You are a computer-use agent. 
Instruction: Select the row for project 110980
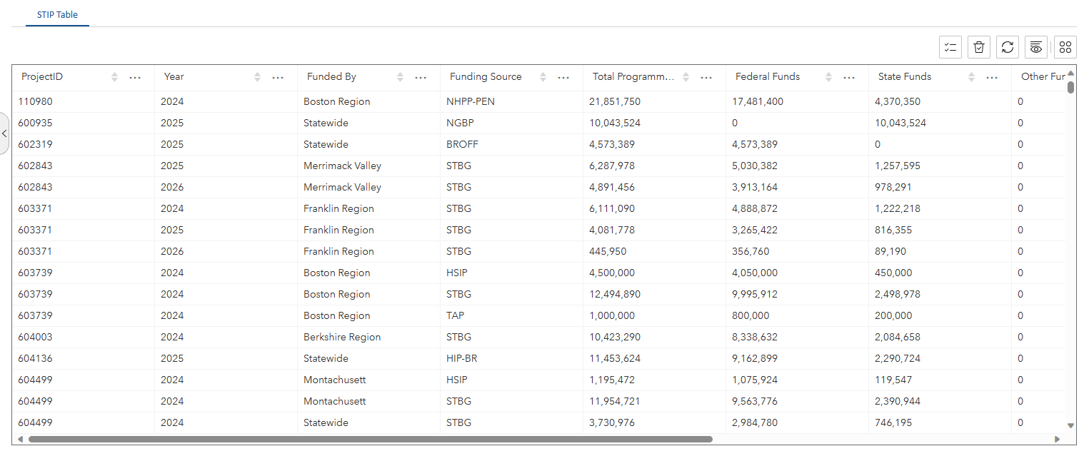(36, 101)
